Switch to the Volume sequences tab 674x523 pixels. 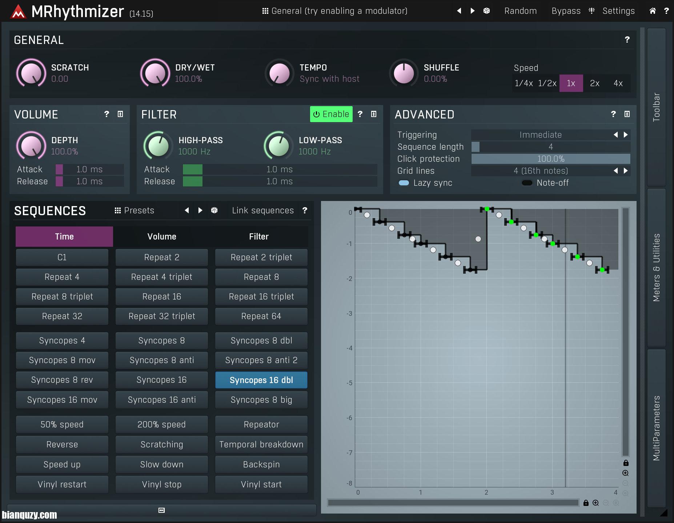(162, 236)
